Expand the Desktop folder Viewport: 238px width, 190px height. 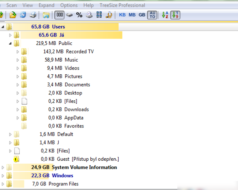(18, 93)
